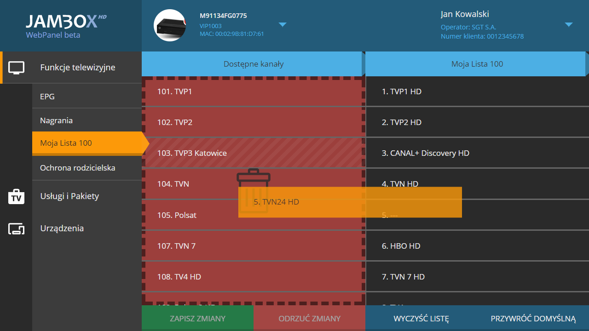This screenshot has height=331, width=589.
Task: Click list entry 1. TVP1 HD
Action: click(x=477, y=91)
